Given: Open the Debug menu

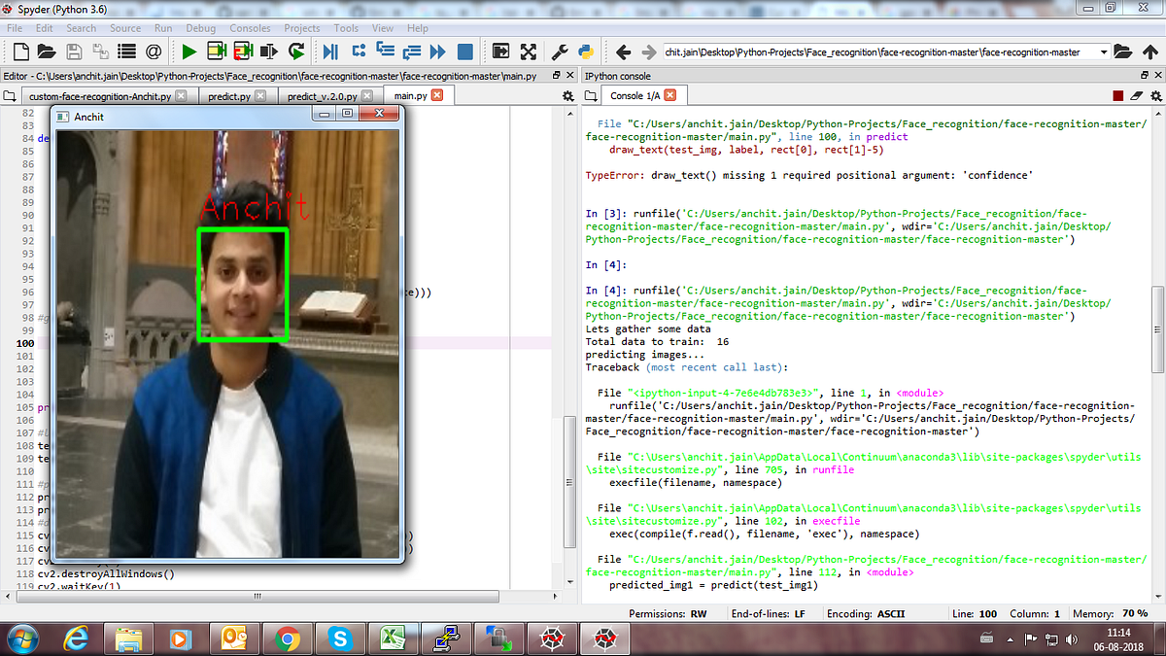Looking at the screenshot, I should tap(200, 28).
